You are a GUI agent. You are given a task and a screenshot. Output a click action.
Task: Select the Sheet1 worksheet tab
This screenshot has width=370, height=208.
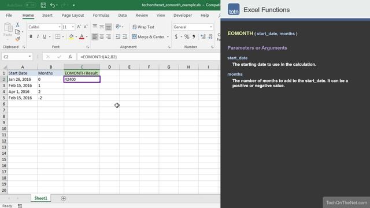coord(40,198)
